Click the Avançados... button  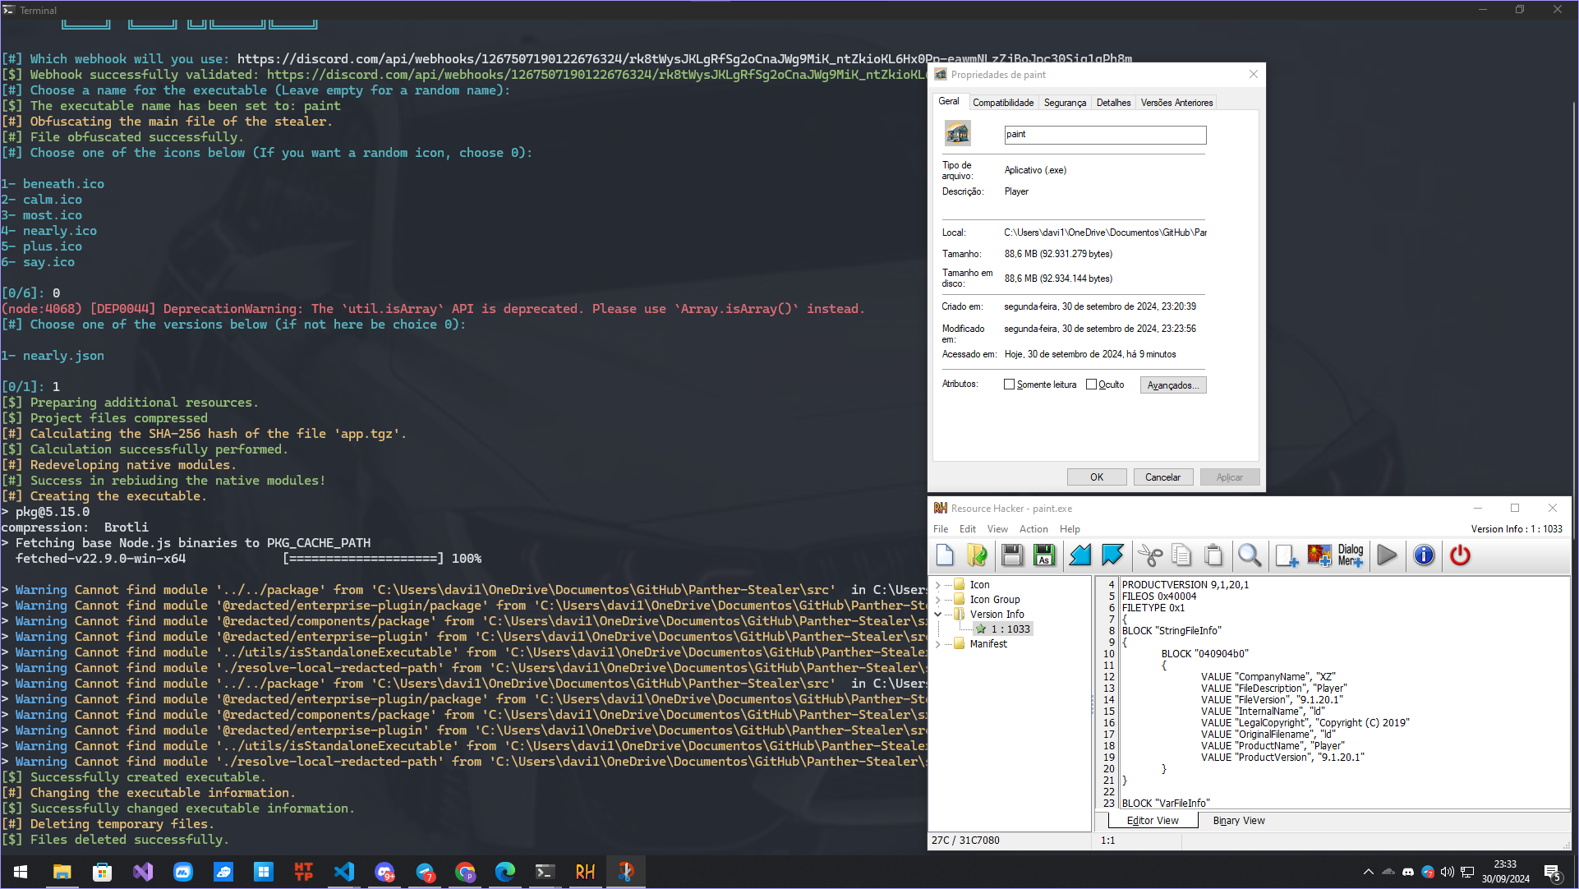(x=1173, y=385)
